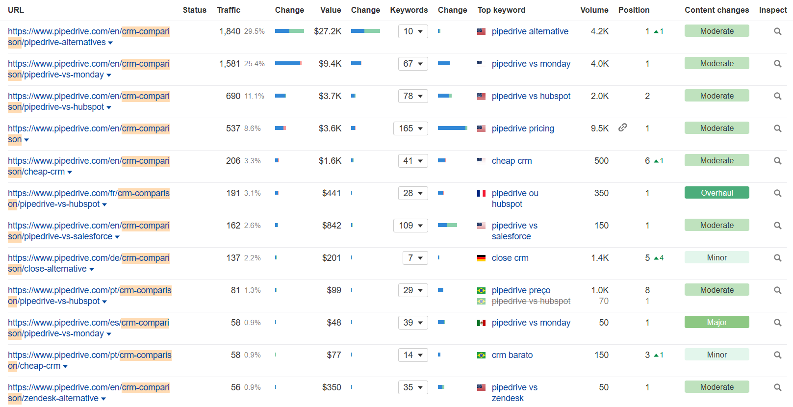Click the link icon beside pipedrive pricing volume
The image size is (793, 407).
tap(622, 127)
